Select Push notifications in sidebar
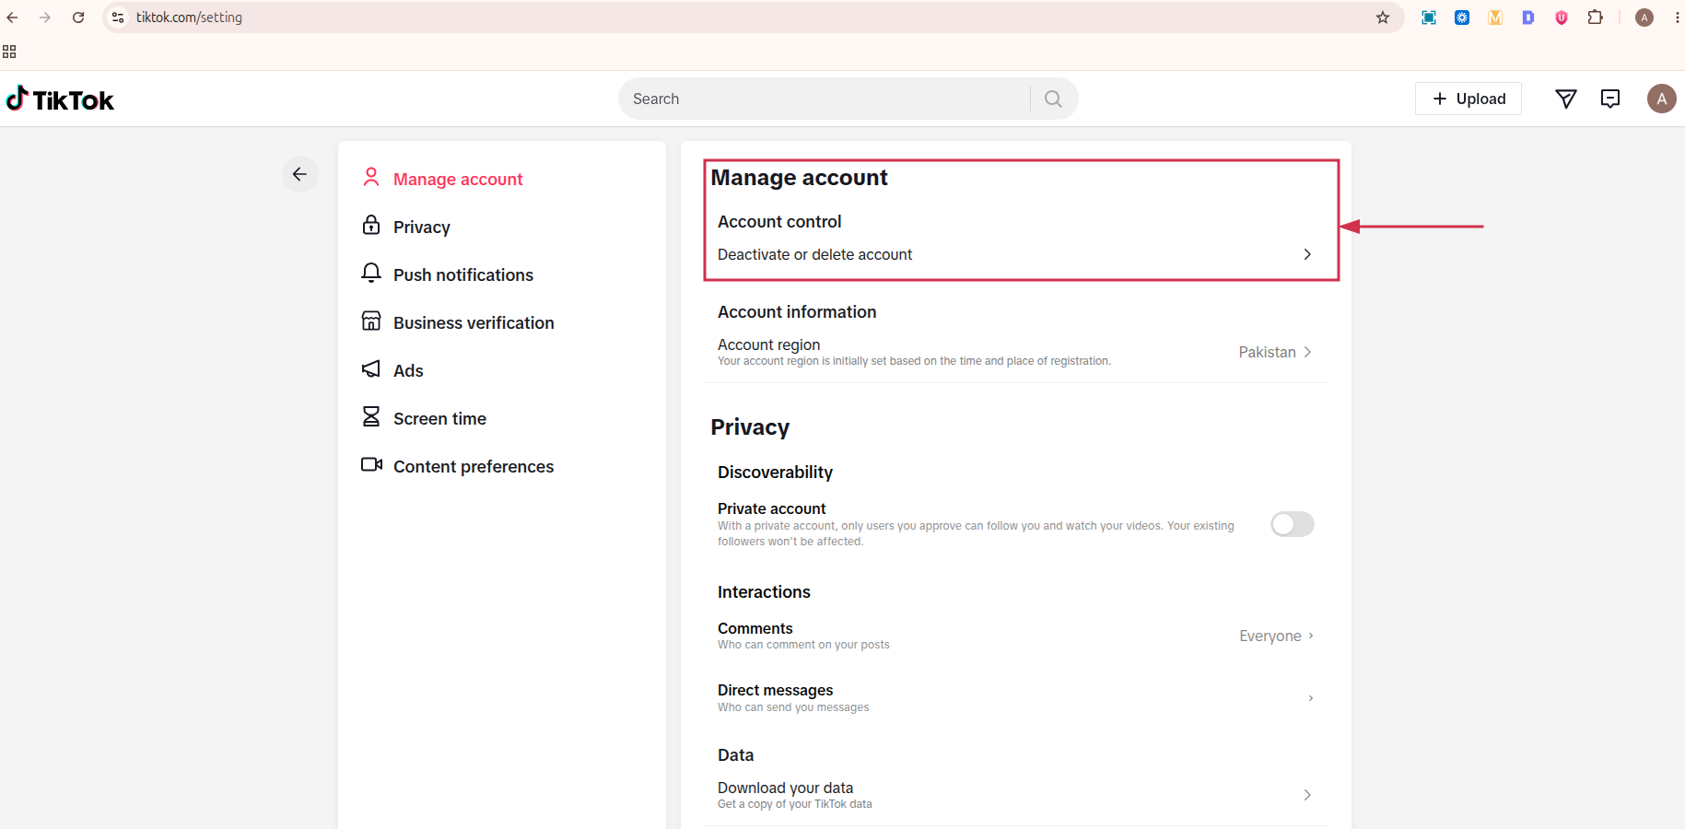 (x=463, y=274)
